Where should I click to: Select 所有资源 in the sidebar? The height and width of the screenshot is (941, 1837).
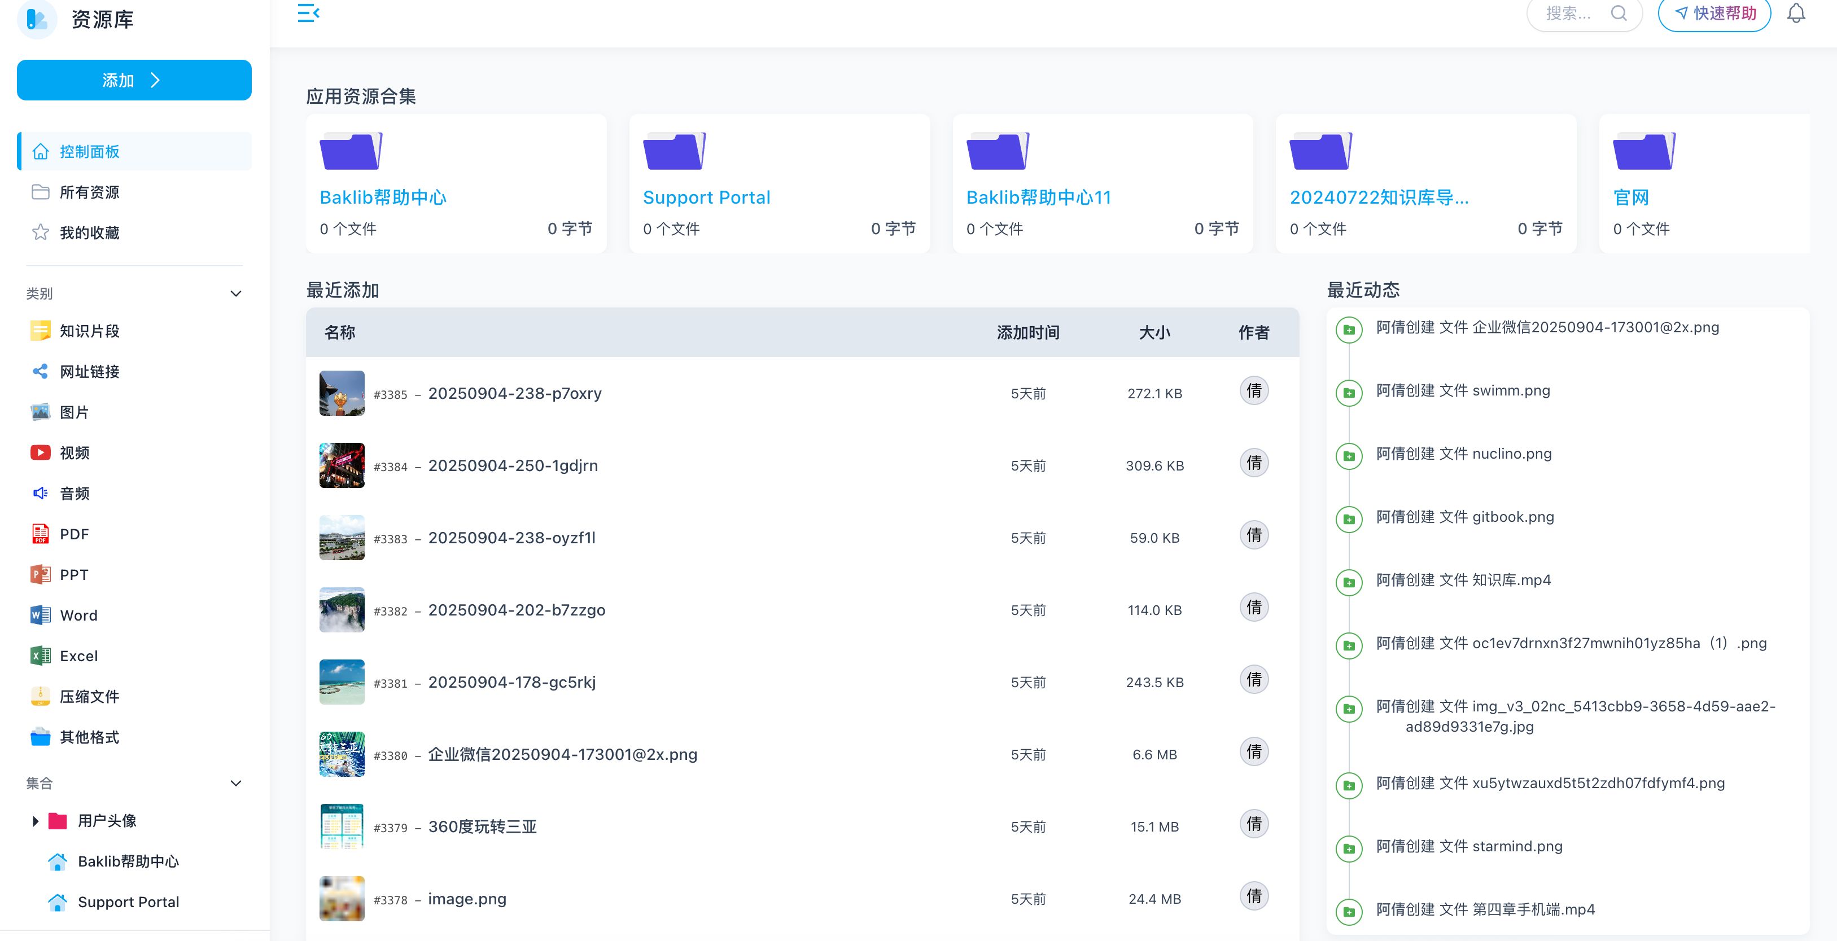click(x=89, y=192)
